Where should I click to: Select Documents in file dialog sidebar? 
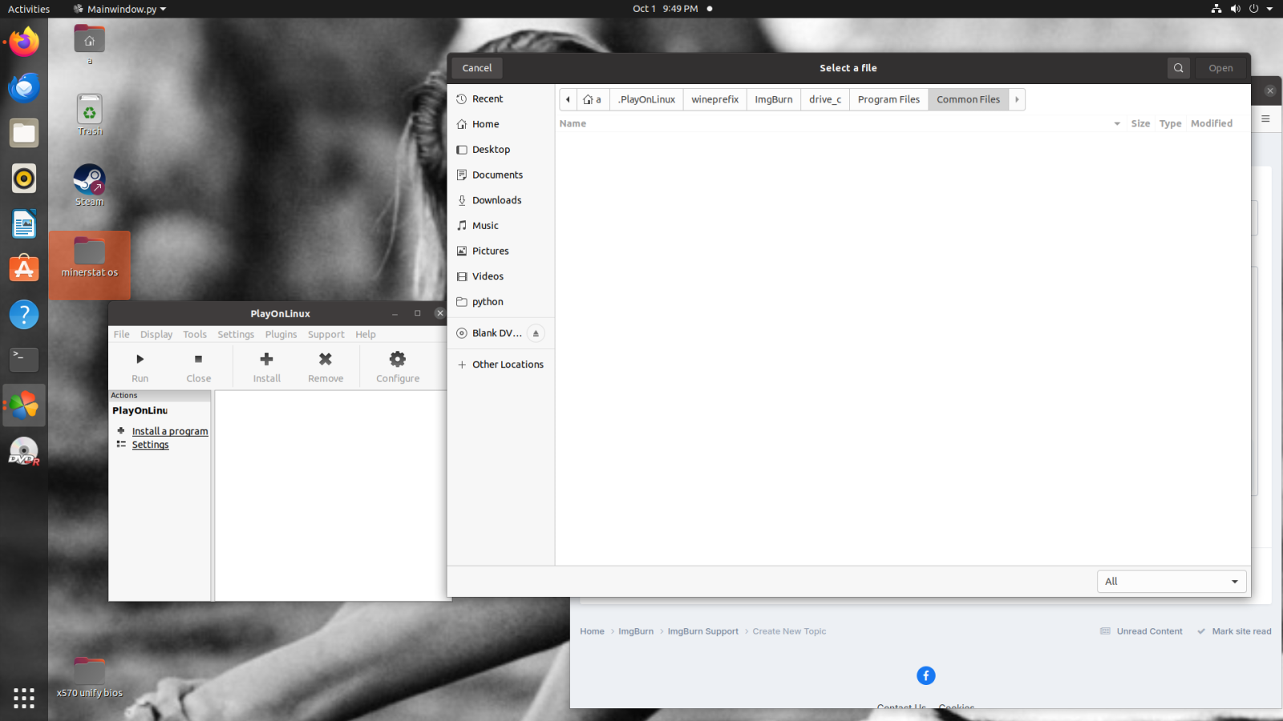(x=501, y=175)
